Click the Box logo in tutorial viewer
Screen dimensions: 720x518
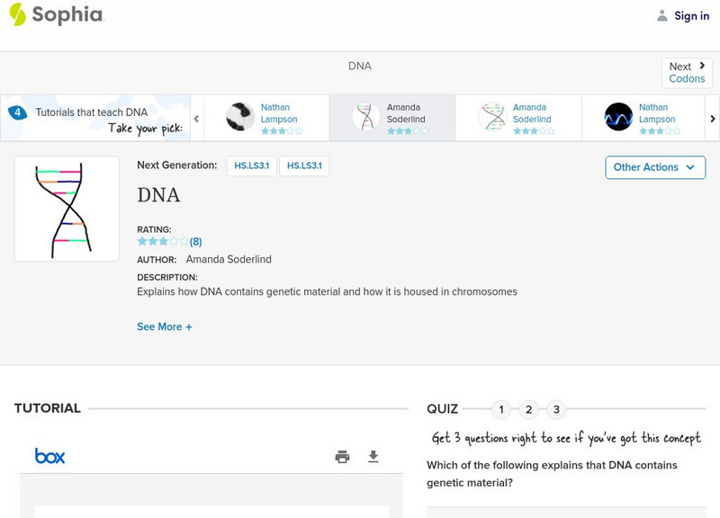(x=50, y=456)
